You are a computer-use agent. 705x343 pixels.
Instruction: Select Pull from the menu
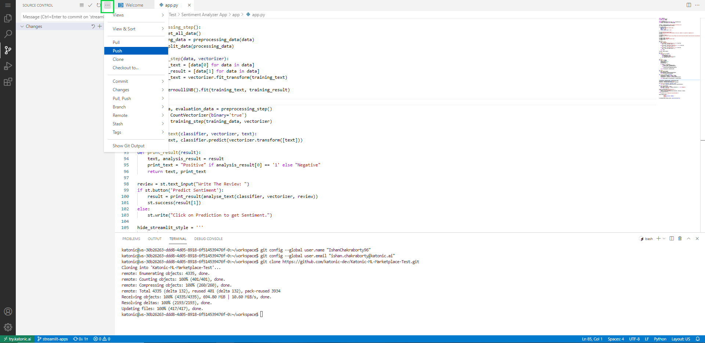[136, 43]
